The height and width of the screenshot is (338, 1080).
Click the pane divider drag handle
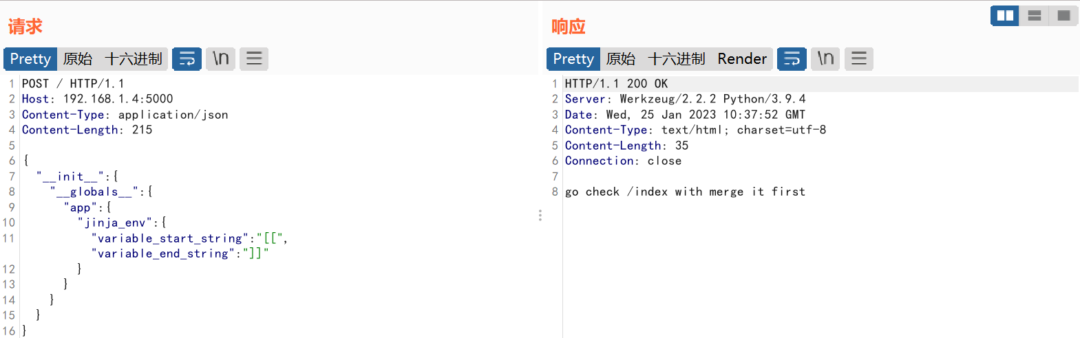tap(540, 216)
